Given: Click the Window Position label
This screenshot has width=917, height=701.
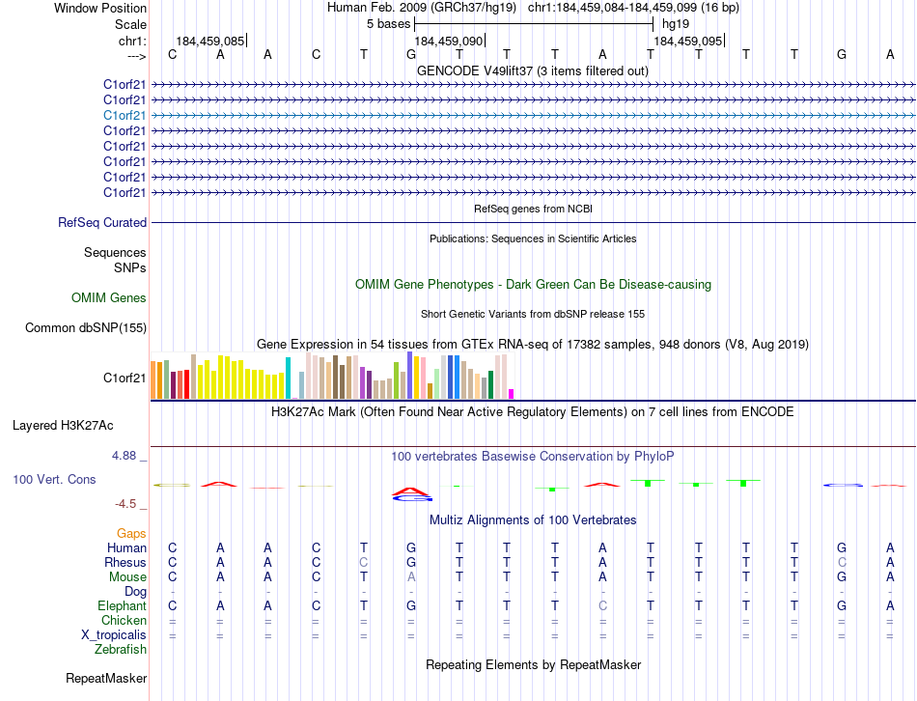Looking at the screenshot, I should click(100, 8).
